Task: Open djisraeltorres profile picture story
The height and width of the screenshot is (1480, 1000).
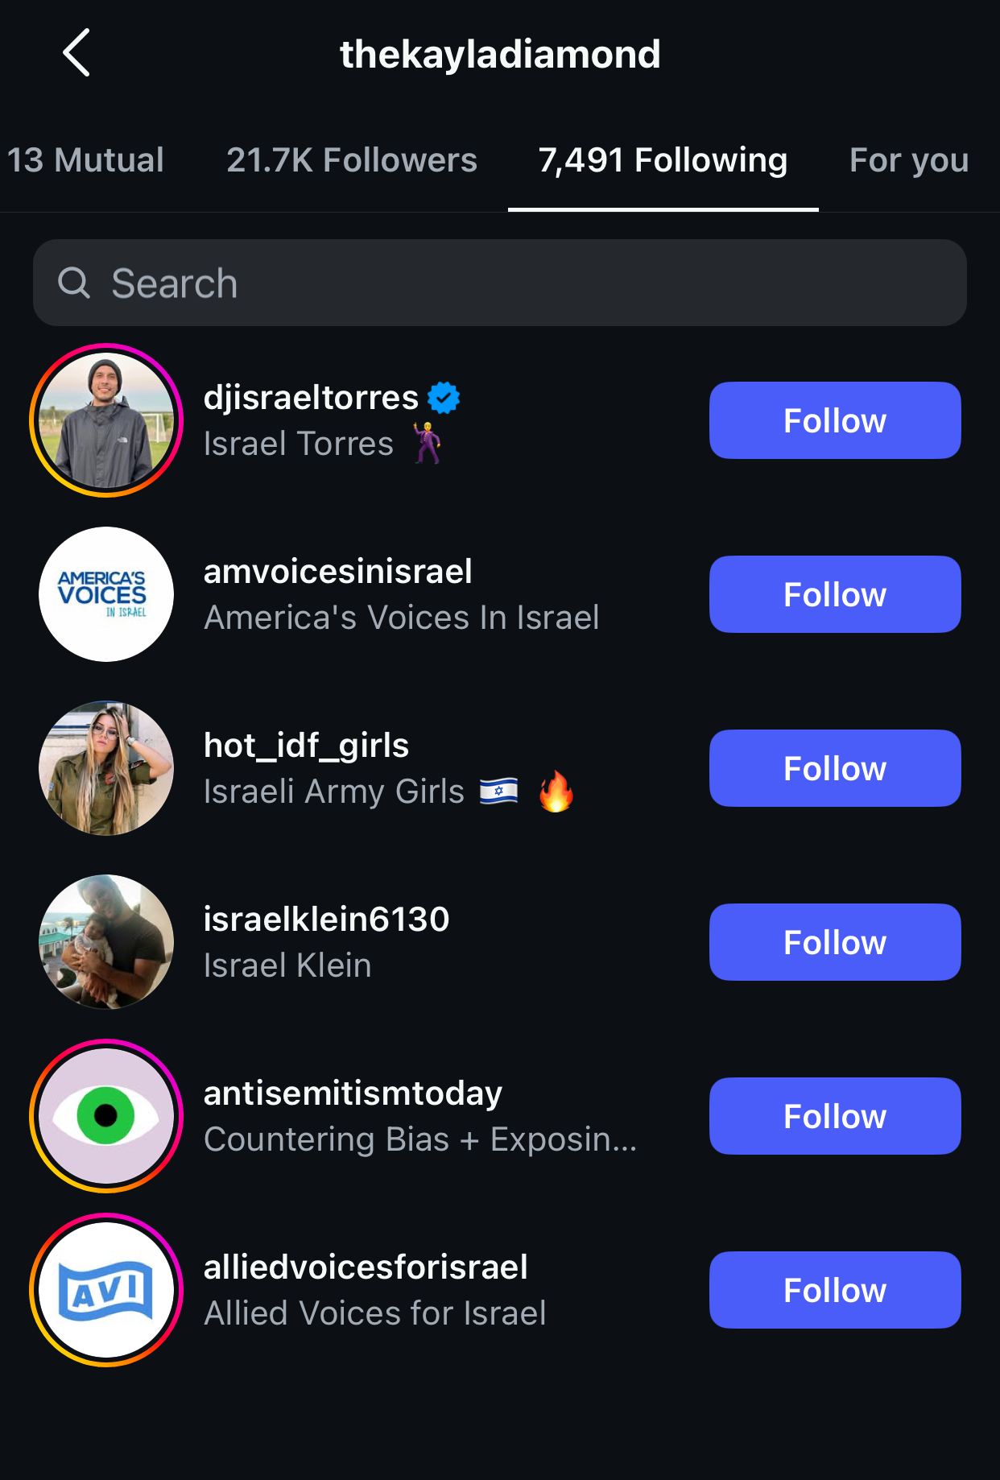Action: [106, 420]
